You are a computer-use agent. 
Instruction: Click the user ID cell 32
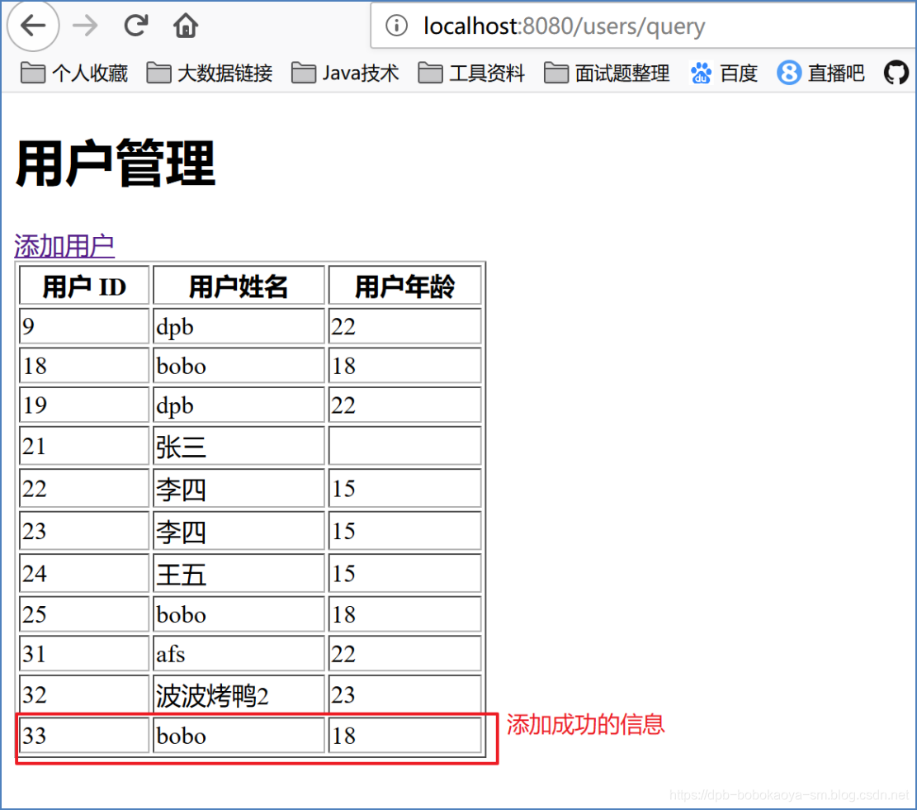pos(84,694)
